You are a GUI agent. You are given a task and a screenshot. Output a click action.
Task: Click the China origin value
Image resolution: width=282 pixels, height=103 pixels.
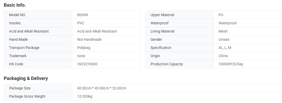(223, 56)
